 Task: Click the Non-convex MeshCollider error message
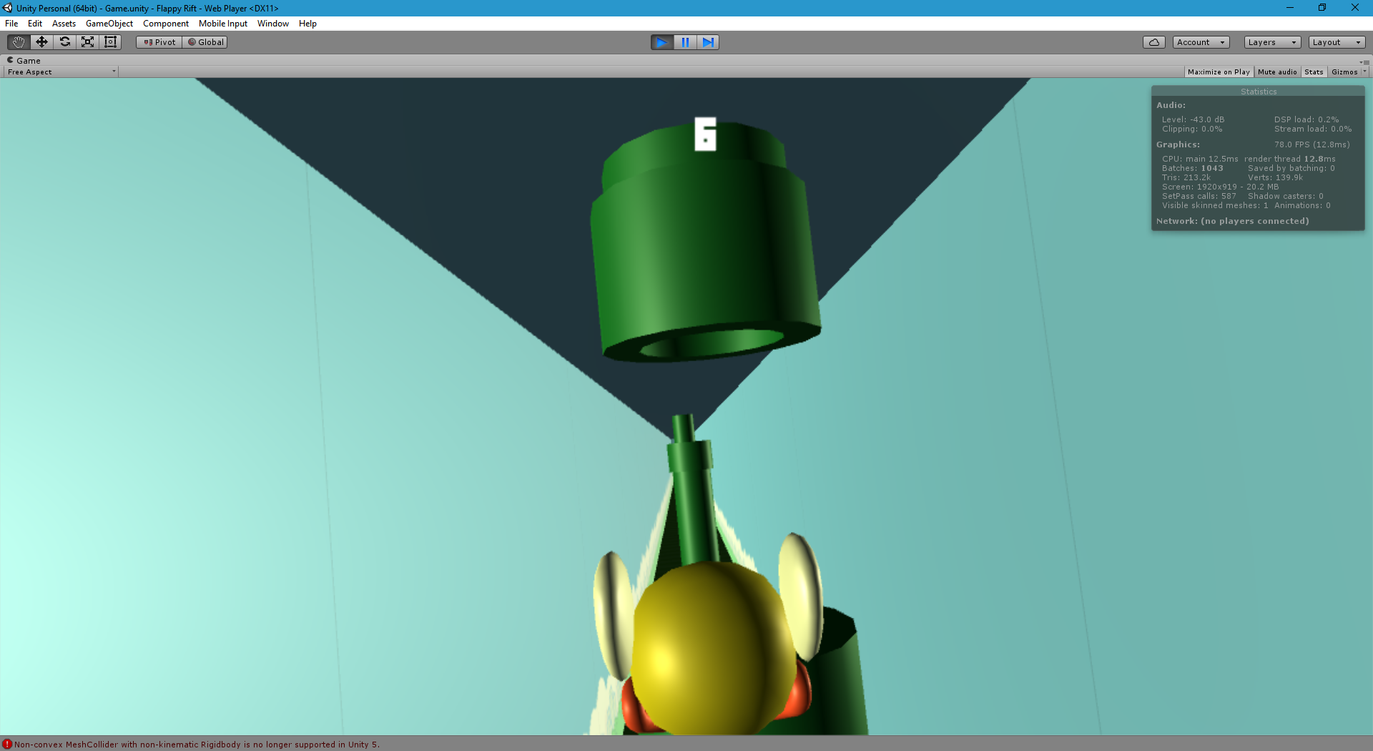(197, 745)
